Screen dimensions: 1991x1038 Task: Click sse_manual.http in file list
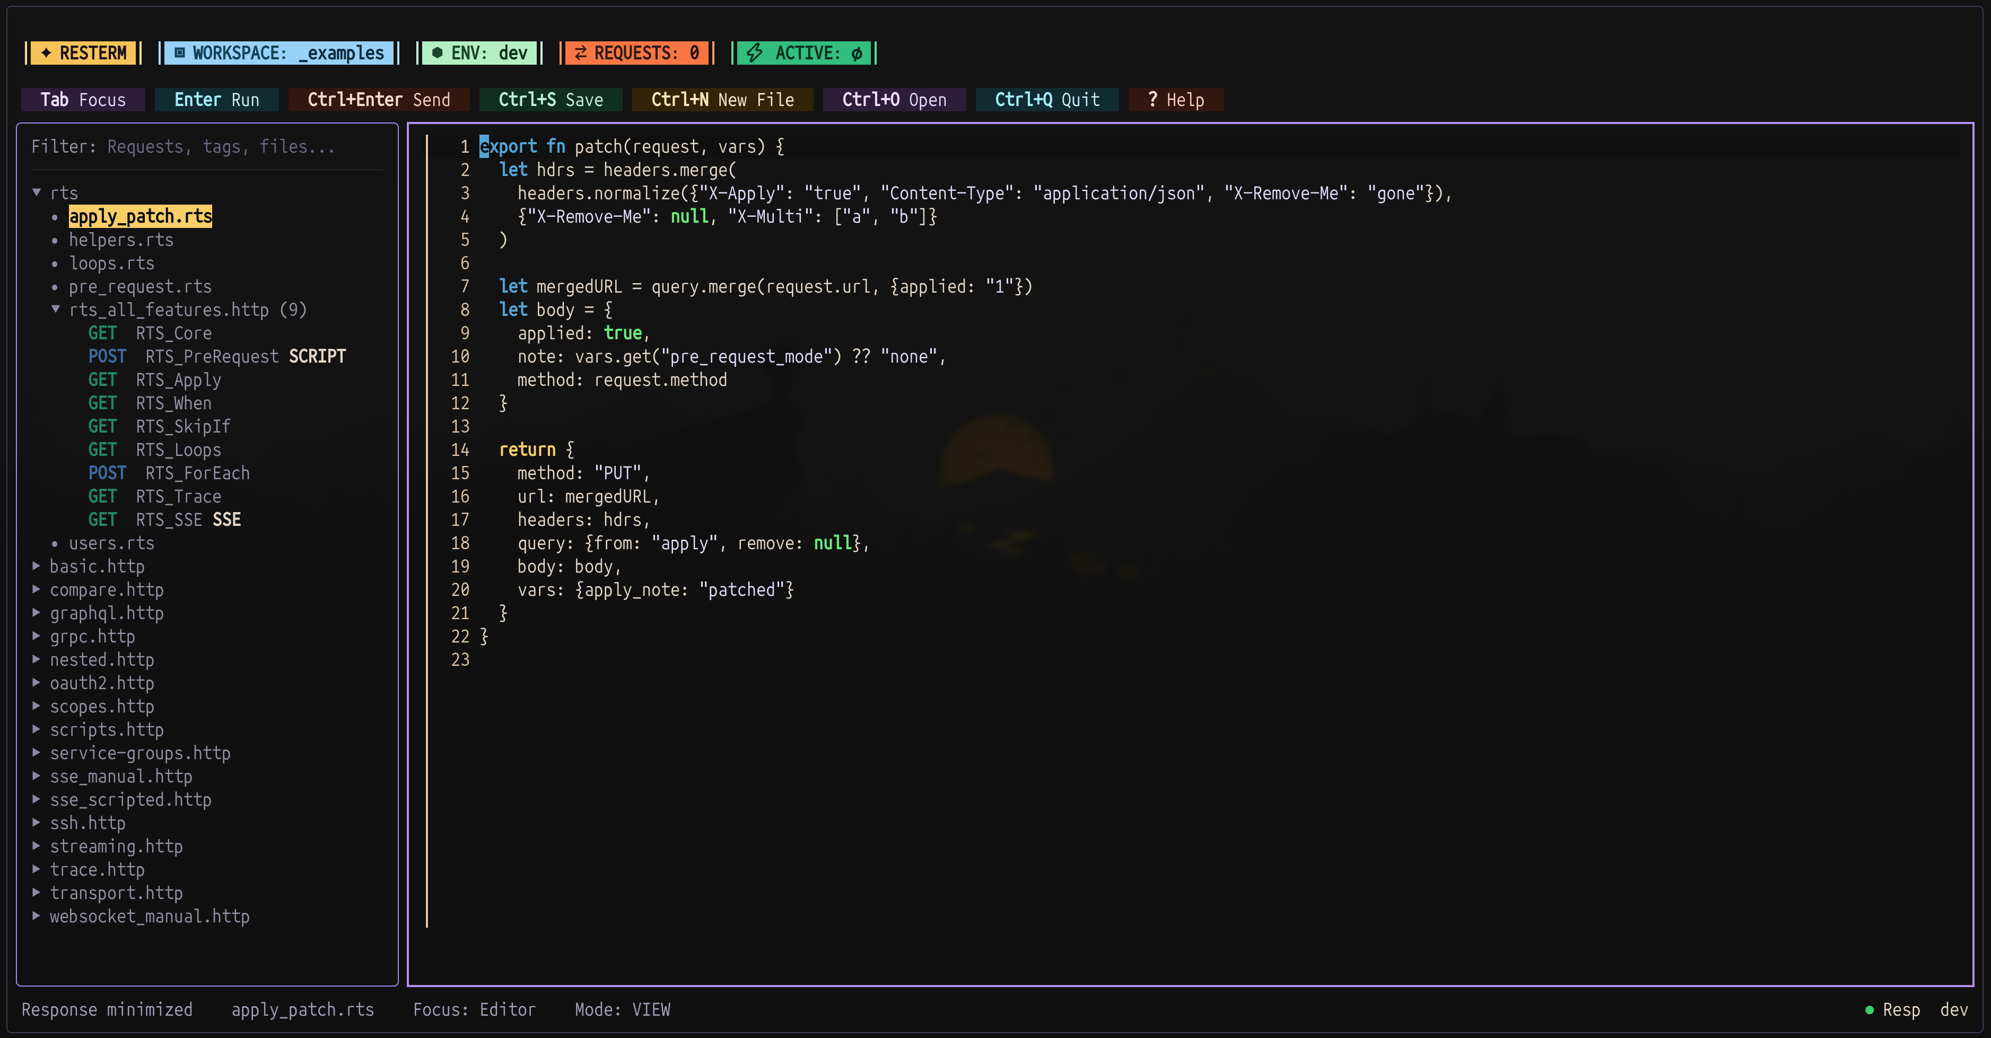tap(121, 776)
